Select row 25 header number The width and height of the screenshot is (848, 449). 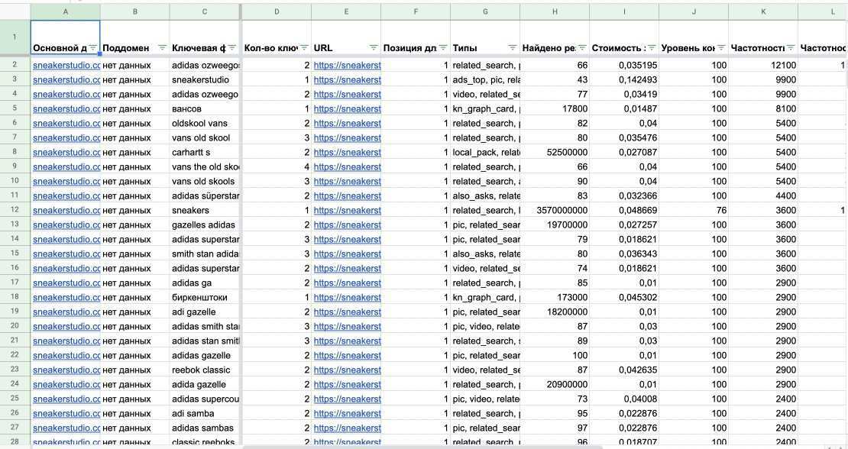click(15, 399)
